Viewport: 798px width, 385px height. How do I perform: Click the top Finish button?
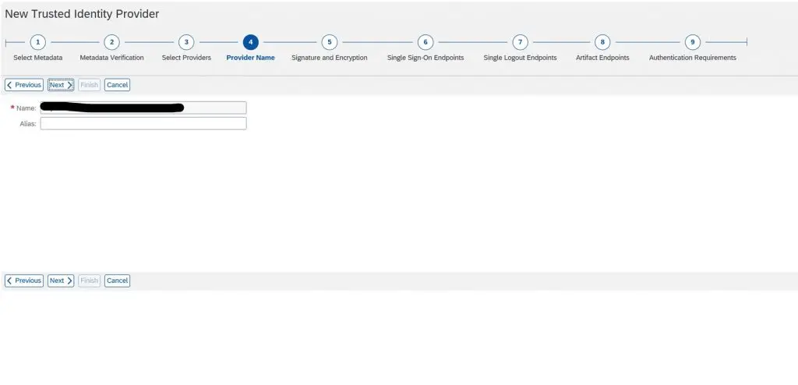[89, 85]
